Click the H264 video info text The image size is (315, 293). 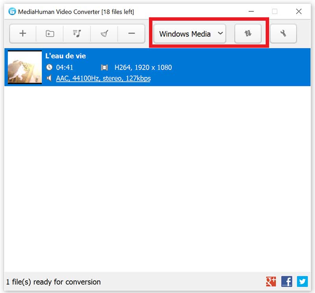[144, 67]
